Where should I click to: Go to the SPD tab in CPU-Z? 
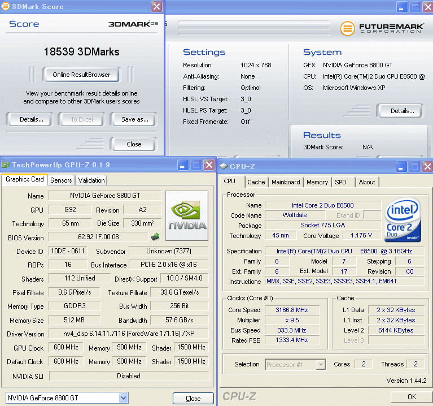(340, 182)
